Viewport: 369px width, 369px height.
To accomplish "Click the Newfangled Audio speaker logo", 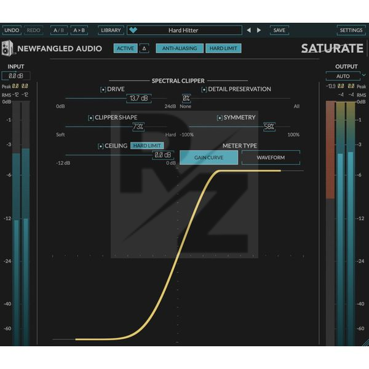I will (7, 48).
